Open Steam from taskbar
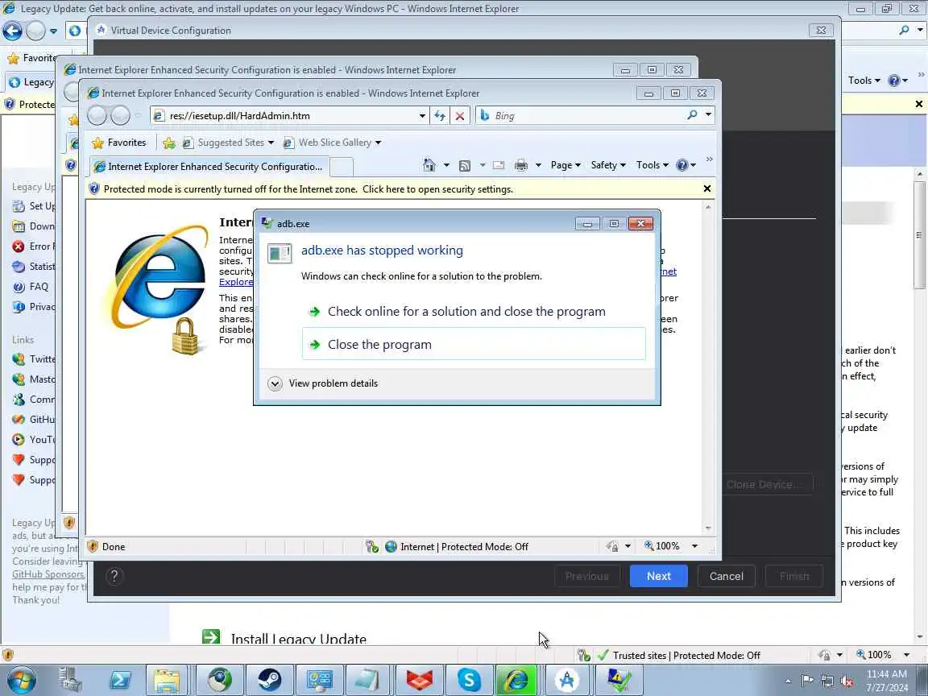The height and width of the screenshot is (696, 928). [269, 680]
